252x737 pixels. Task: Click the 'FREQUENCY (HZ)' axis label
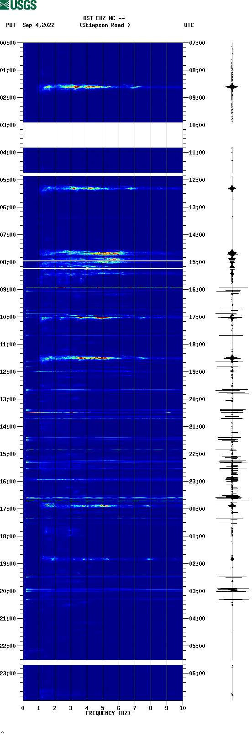[x=108, y=713]
